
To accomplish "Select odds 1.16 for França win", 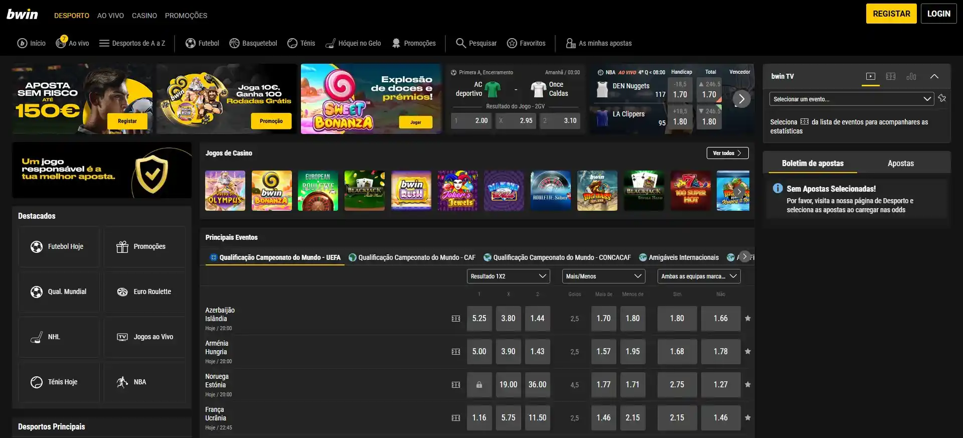I will tap(479, 417).
